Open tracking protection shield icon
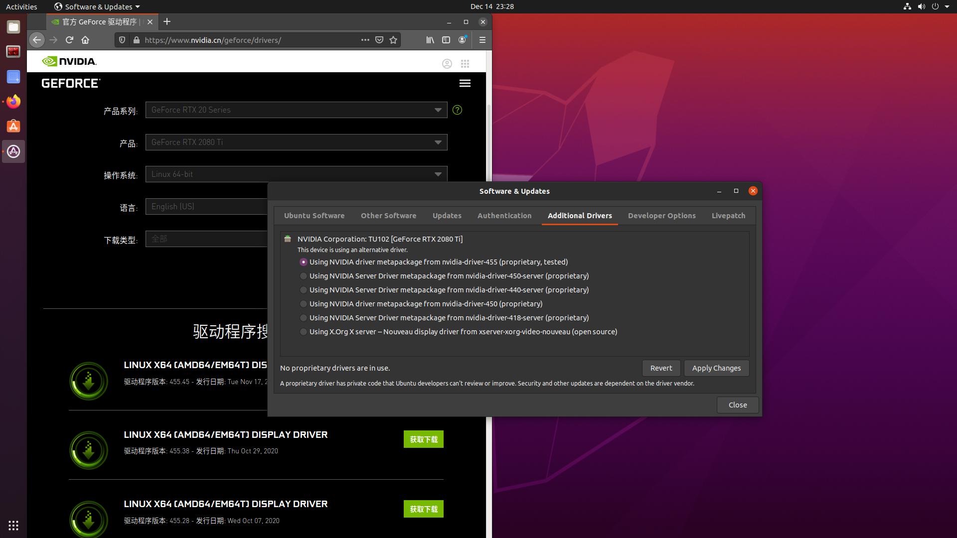 (122, 40)
